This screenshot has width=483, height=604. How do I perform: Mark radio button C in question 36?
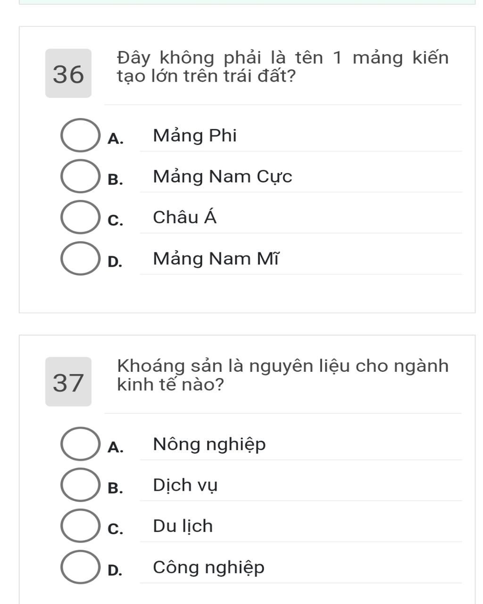pos(80,217)
